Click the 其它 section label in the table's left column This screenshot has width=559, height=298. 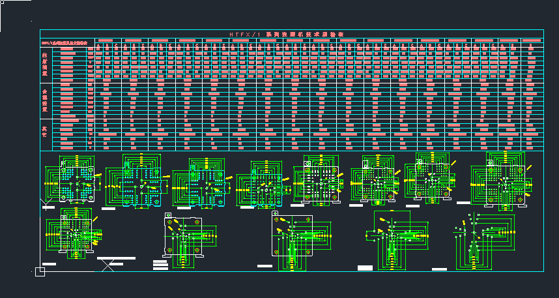(x=45, y=133)
